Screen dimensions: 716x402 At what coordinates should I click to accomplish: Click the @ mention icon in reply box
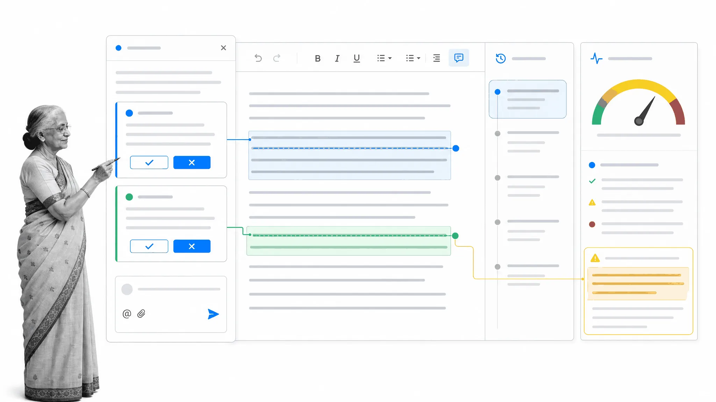click(127, 314)
